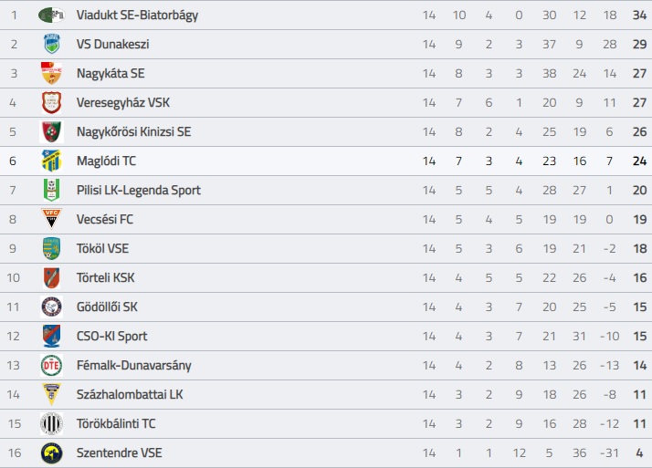Click the Maglódi TC striped crest
Screen dimensions: 652x468
click(51, 161)
